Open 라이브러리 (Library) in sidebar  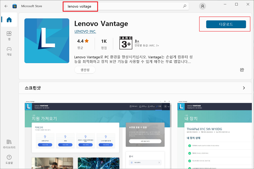pyautogui.click(x=9, y=144)
